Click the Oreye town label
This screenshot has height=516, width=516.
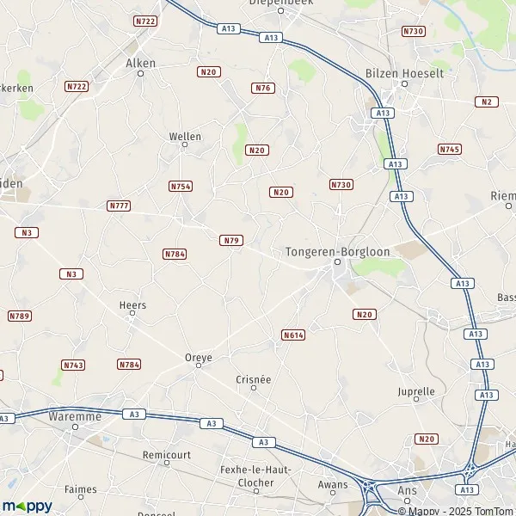(x=199, y=358)
